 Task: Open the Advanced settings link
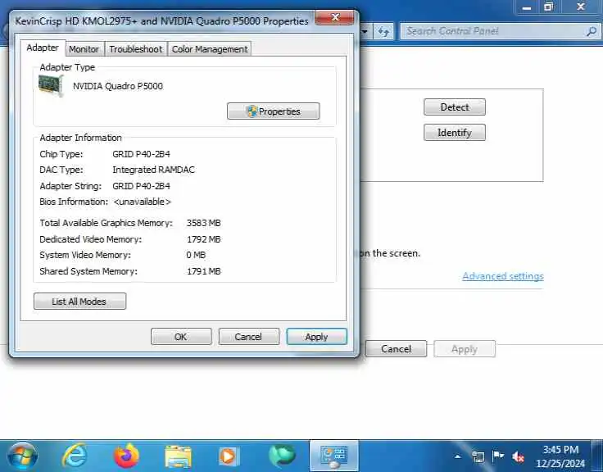point(502,276)
